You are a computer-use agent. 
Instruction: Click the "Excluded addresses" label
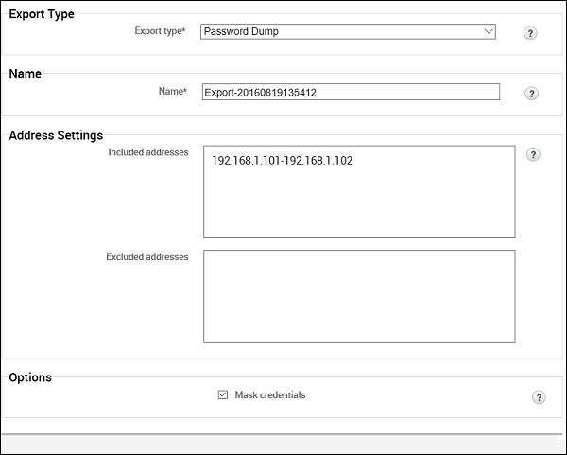pyautogui.click(x=147, y=256)
